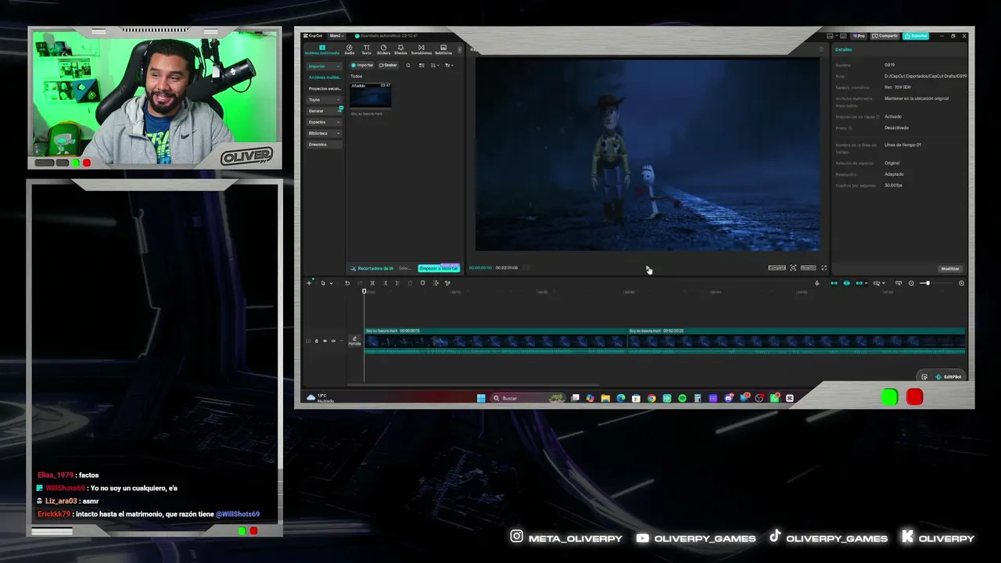Mute the main video track

(x=333, y=341)
